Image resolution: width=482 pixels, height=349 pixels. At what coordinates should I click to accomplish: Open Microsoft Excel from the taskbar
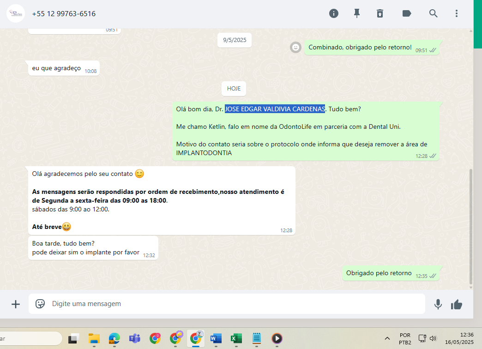236,338
